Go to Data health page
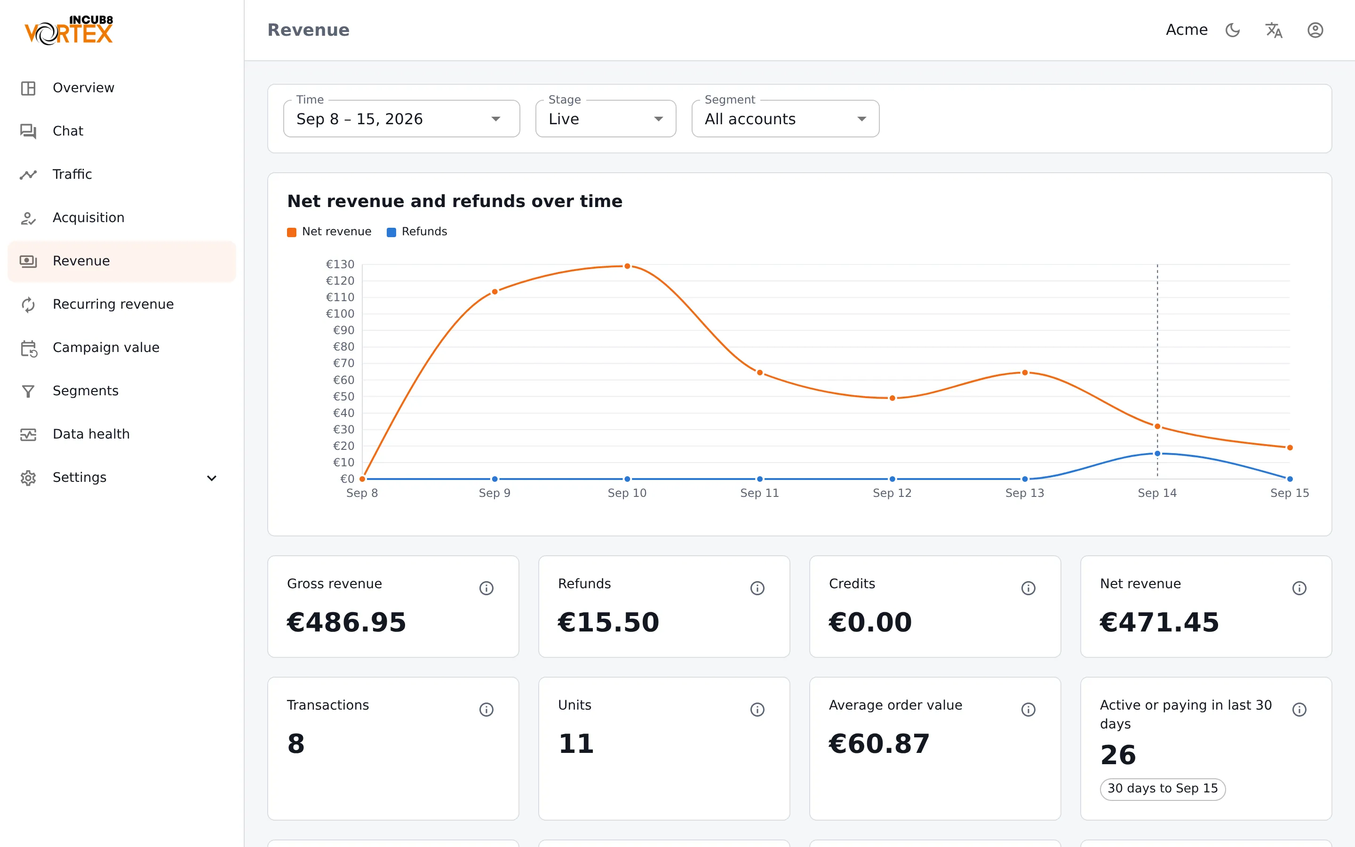 (x=122, y=434)
